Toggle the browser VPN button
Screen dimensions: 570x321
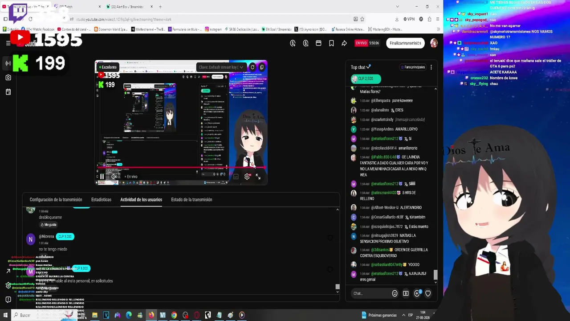pyautogui.click(x=409, y=19)
